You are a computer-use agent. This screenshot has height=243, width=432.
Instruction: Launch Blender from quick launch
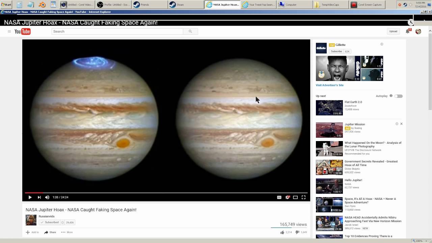(x=42, y=5)
